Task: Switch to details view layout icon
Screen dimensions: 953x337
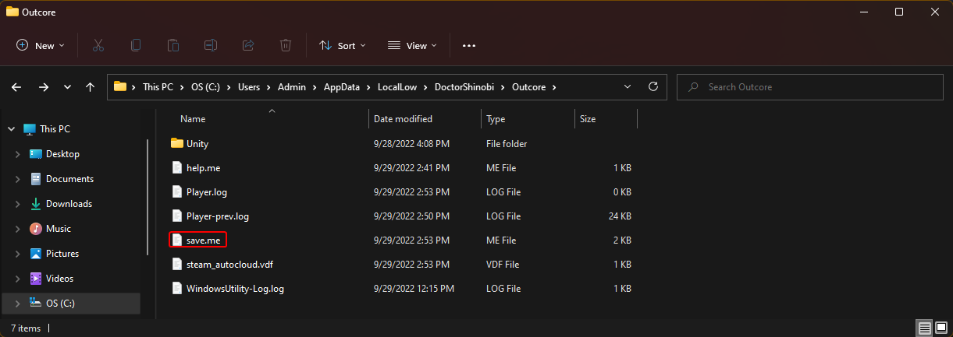Action: click(924, 328)
